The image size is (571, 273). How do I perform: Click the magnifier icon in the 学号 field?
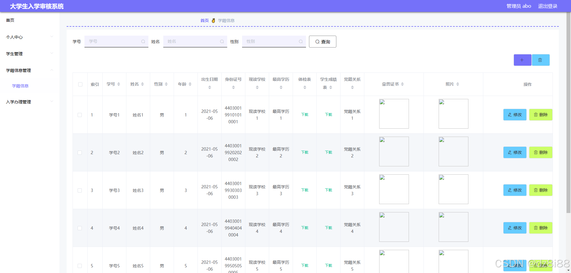coord(143,42)
